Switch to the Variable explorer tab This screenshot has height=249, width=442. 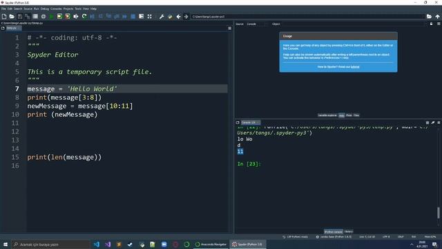[x=327, y=116]
